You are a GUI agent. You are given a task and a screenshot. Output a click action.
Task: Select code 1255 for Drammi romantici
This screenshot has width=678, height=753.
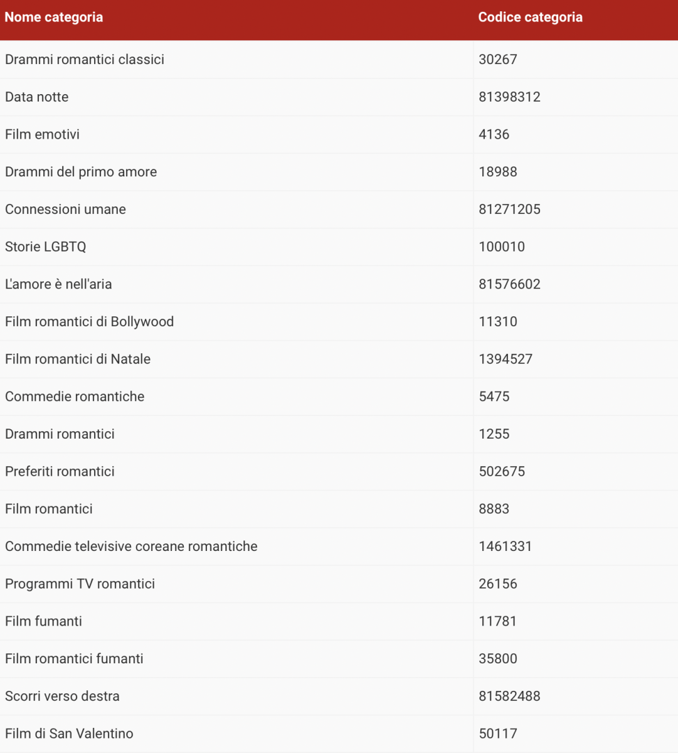(x=494, y=434)
